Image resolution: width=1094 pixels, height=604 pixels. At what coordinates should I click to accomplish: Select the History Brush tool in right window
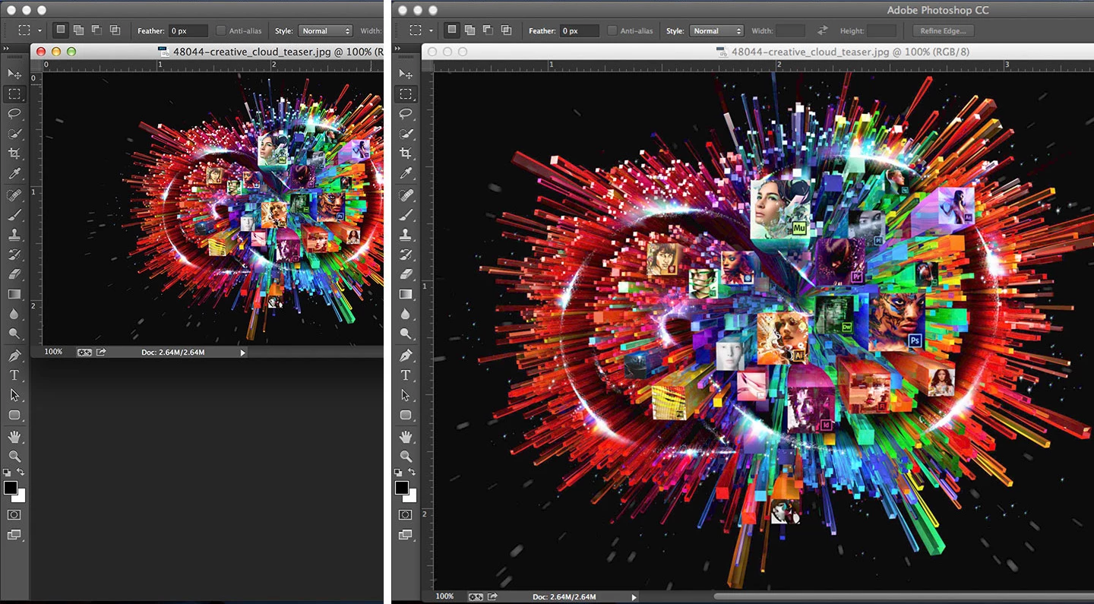(x=406, y=255)
